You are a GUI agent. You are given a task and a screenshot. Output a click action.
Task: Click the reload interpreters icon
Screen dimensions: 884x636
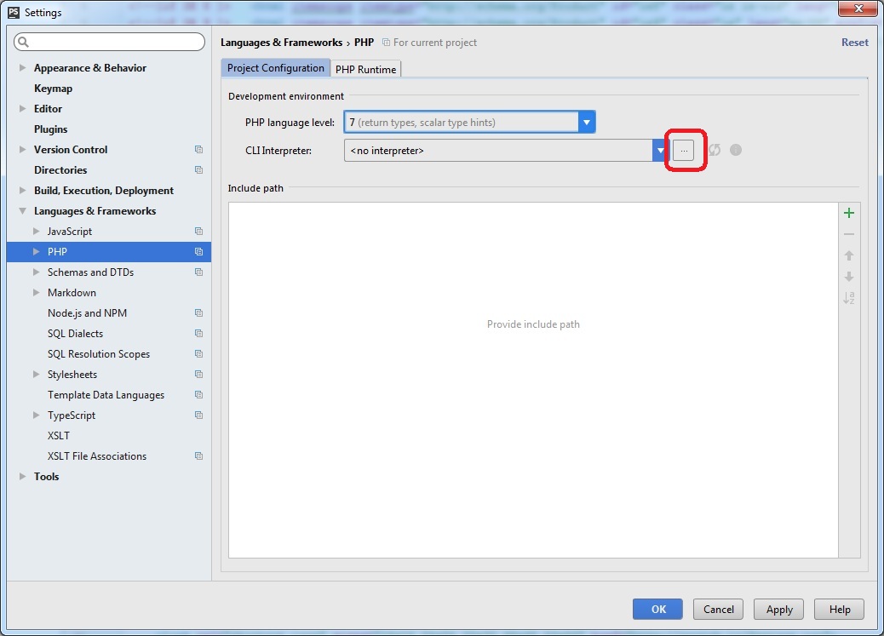point(713,150)
